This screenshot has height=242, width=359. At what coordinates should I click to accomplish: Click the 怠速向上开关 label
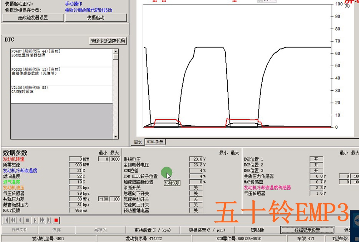coord(137,205)
